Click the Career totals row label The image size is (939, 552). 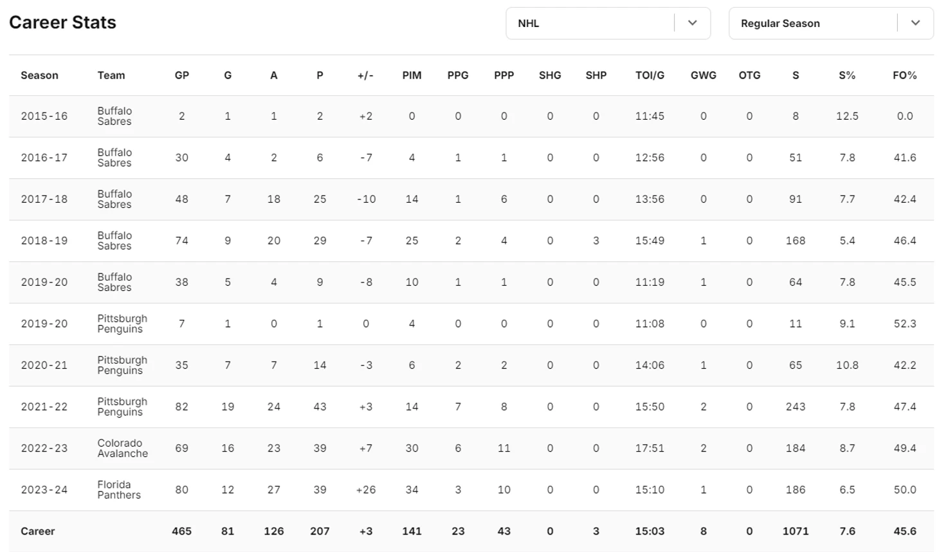(38, 531)
